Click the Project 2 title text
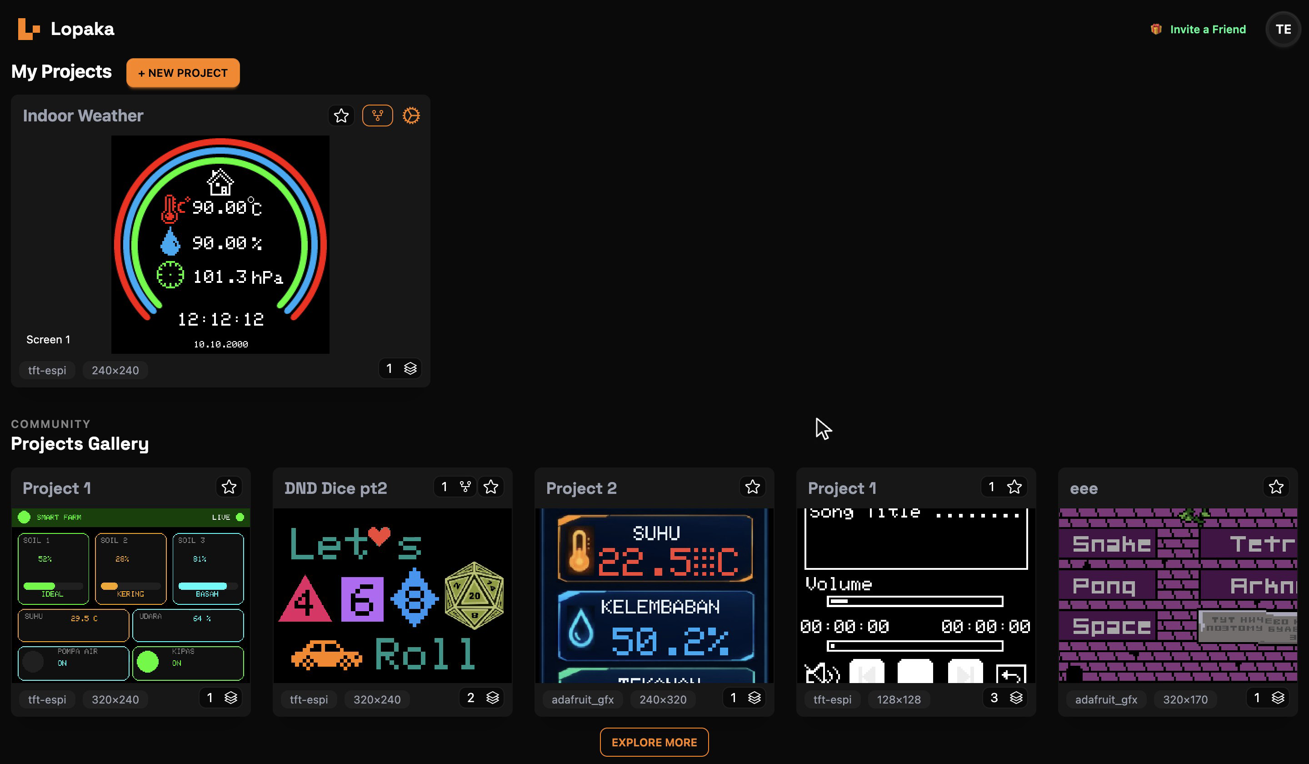1309x764 pixels. click(x=581, y=488)
